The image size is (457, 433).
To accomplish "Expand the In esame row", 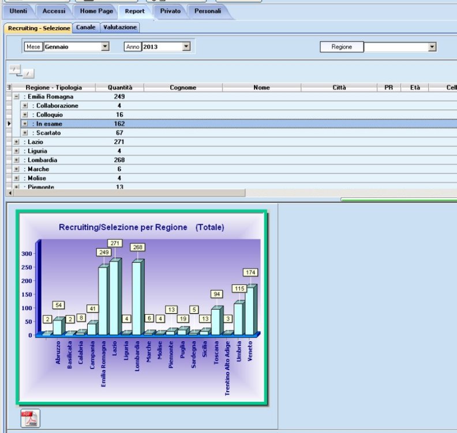I will coord(25,123).
